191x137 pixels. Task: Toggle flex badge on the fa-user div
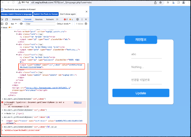(40, 34)
